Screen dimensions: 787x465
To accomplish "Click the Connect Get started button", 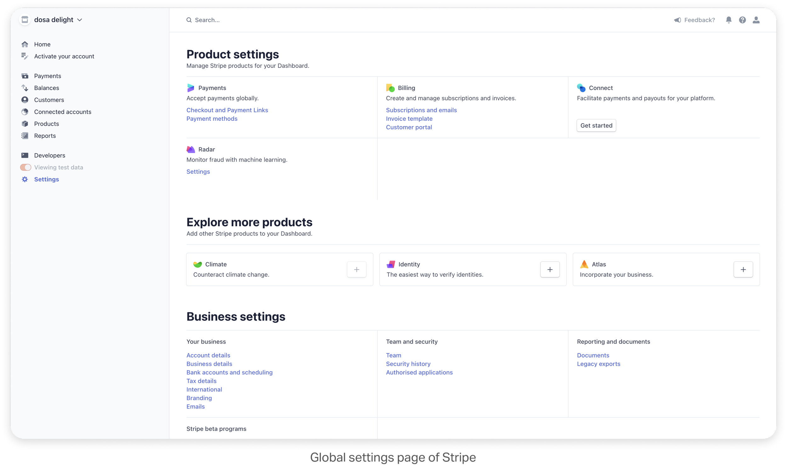I will [596, 125].
